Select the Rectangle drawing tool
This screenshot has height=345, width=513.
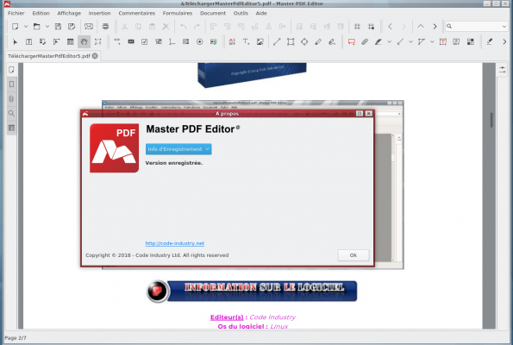pos(291,41)
